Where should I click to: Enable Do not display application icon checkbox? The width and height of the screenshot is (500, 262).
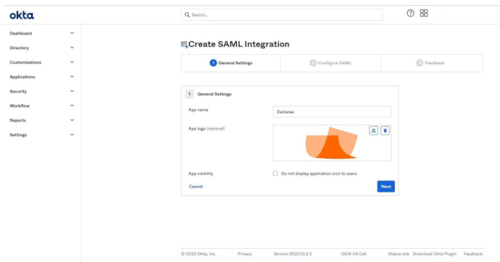pyautogui.click(x=275, y=173)
